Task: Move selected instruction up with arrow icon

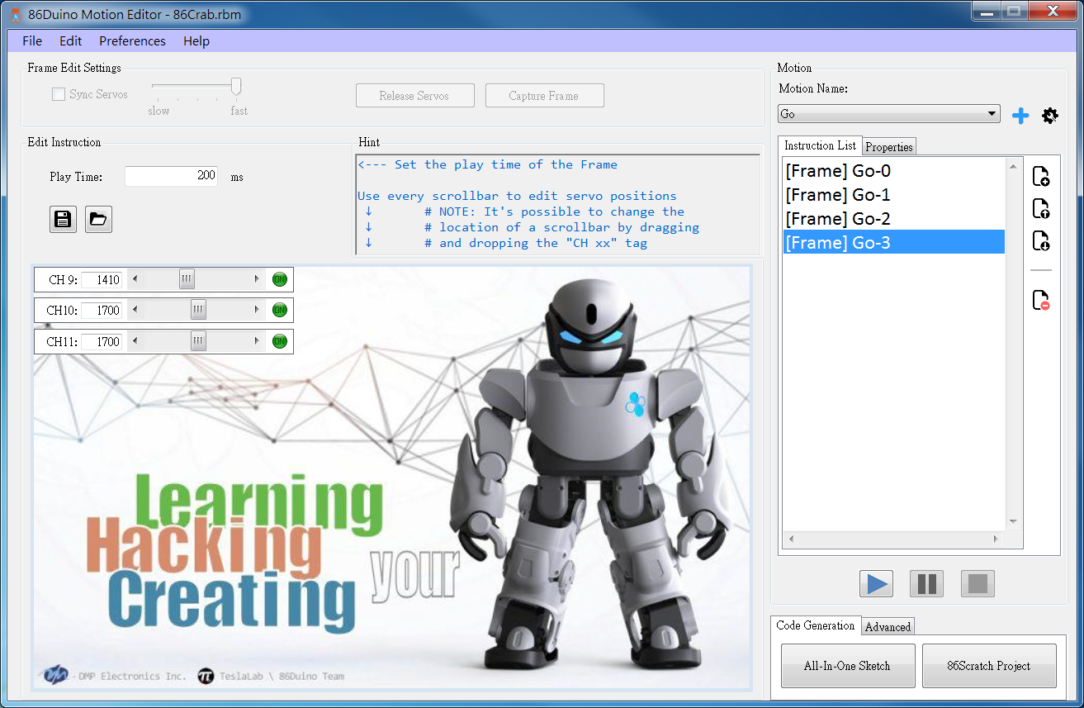Action: coord(1041,208)
